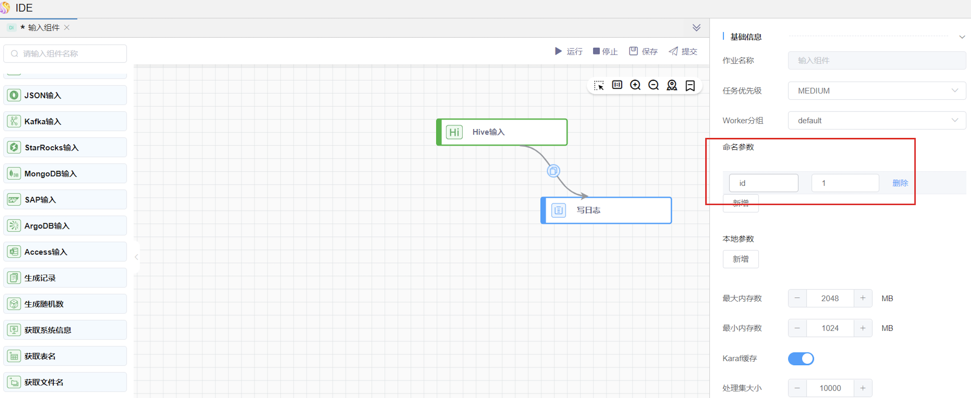Open the Worker分组 default dropdown
Image resolution: width=971 pixels, height=398 pixels.
(876, 121)
